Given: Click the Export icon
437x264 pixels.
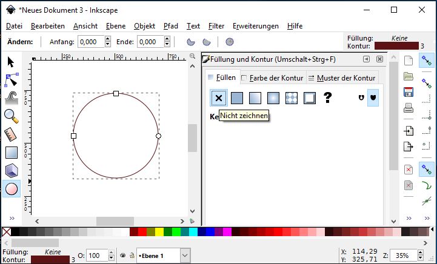Looking at the screenshot, I should tap(409, 147).
